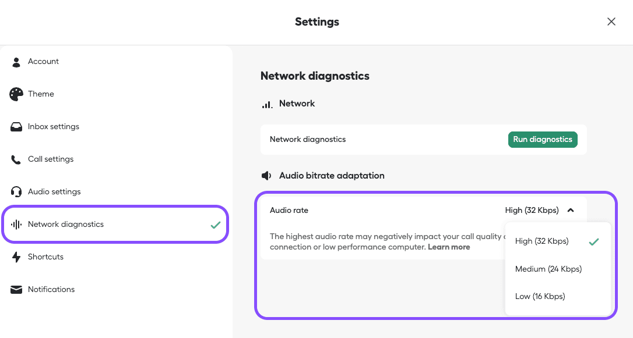Collapse the Audio rate dropdown chevron
This screenshot has width=633, height=338.
[x=571, y=209]
